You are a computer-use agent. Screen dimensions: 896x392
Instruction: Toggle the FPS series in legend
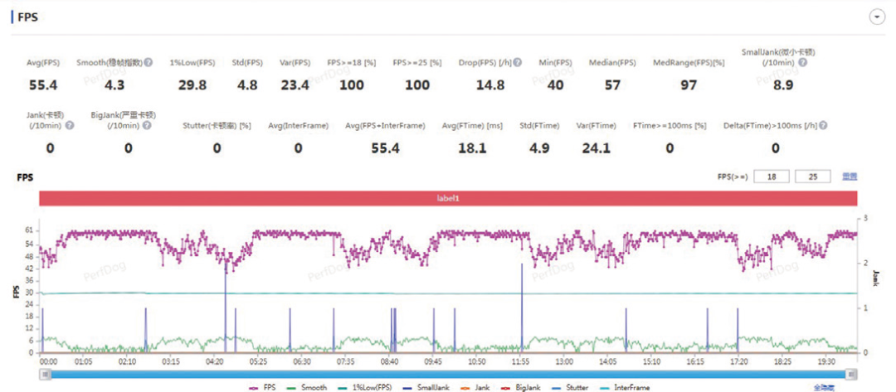[264, 387]
